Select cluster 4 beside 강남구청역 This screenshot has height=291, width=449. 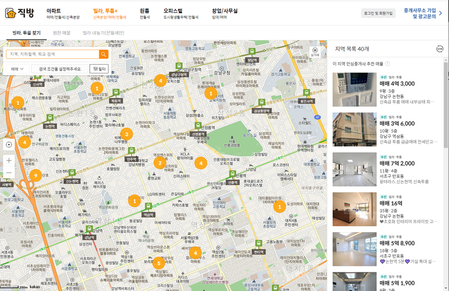click(x=160, y=81)
